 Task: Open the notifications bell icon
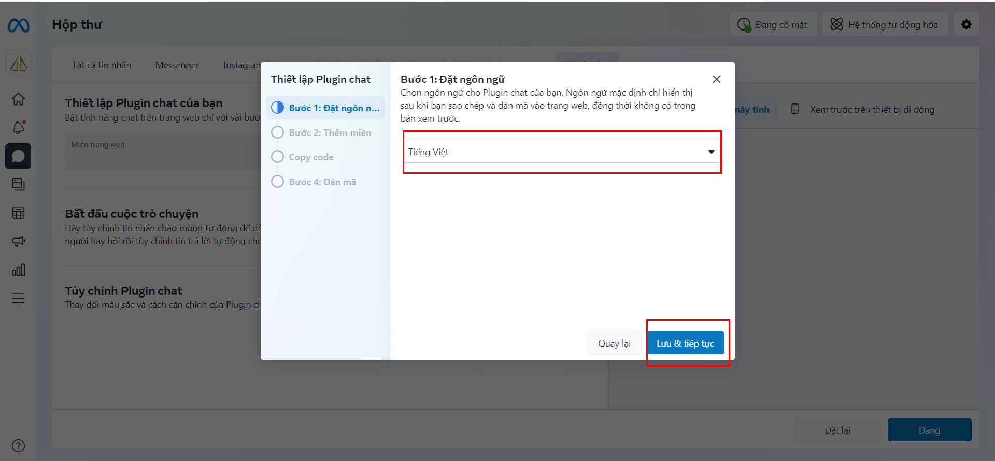[19, 127]
